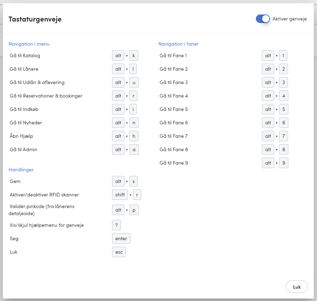Click the 'u' key badge for Udlån & aflevering

(x=134, y=82)
